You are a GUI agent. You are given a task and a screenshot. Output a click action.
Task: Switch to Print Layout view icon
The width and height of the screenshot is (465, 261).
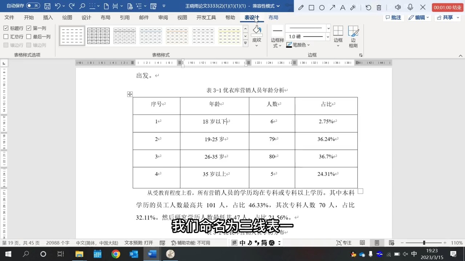377,243
